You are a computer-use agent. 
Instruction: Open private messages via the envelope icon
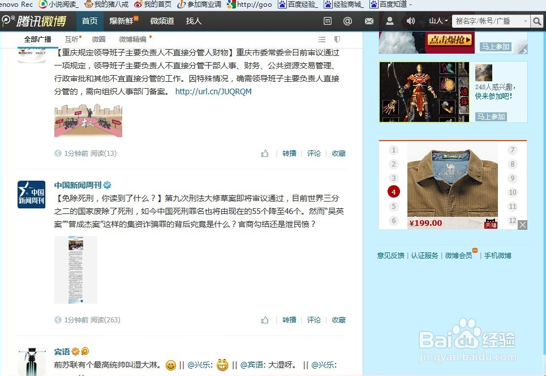click(x=369, y=21)
